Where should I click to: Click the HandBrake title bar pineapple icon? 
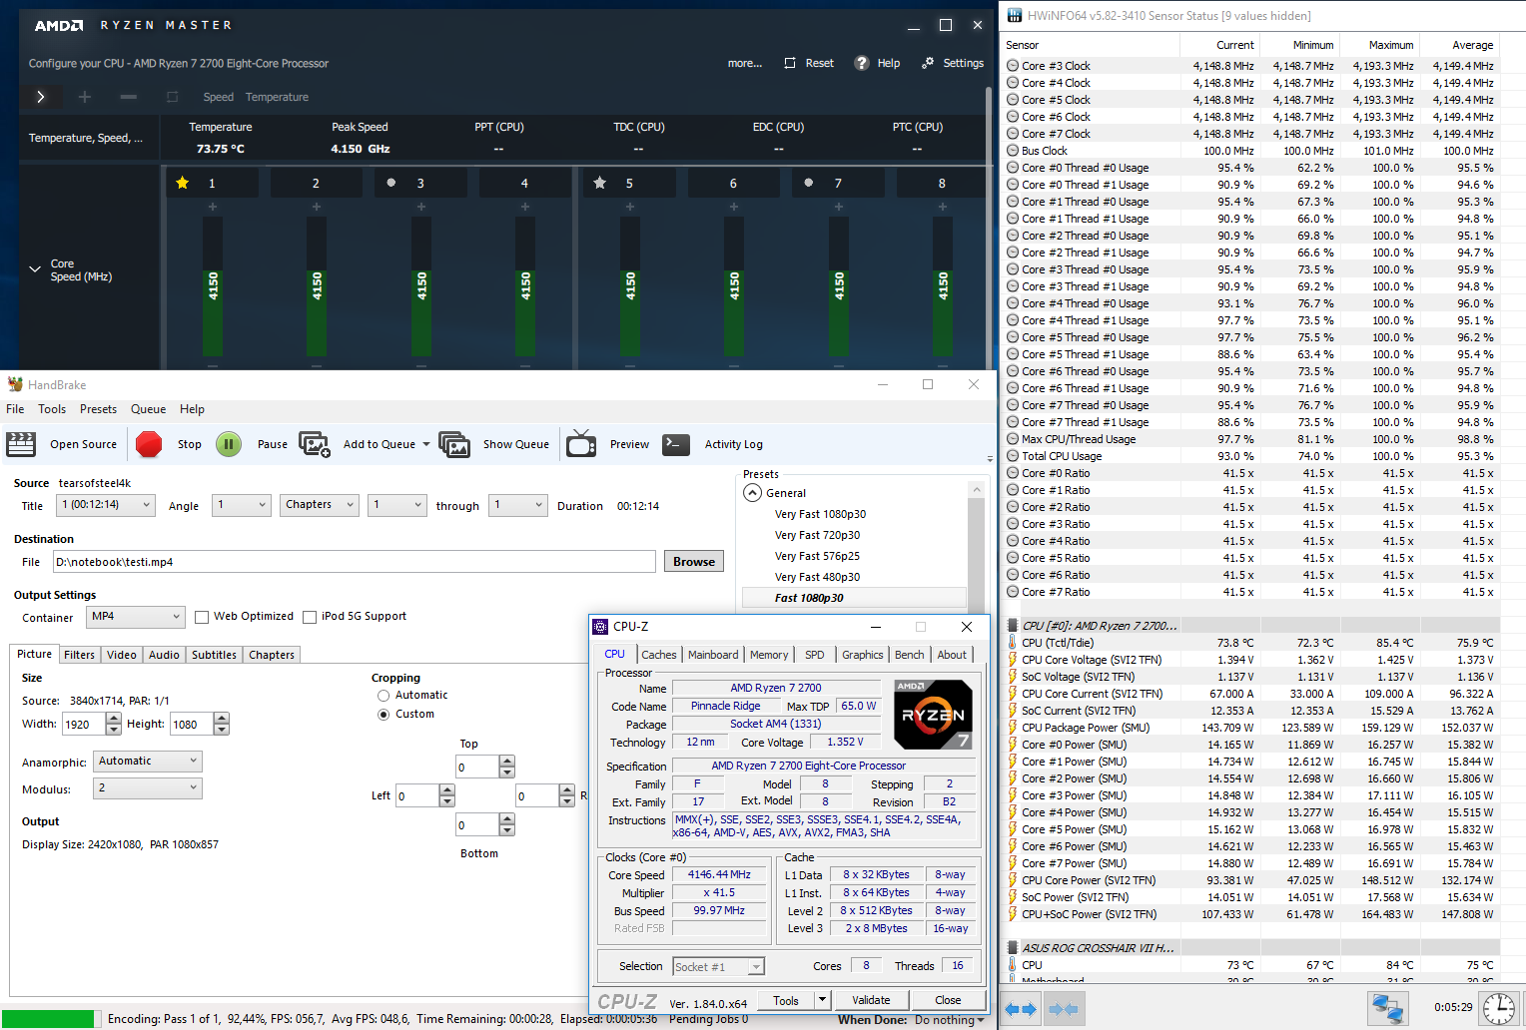pos(15,384)
